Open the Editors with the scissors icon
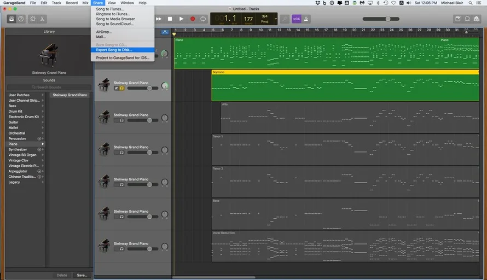Screen dimensions: 487x280 [42, 19]
